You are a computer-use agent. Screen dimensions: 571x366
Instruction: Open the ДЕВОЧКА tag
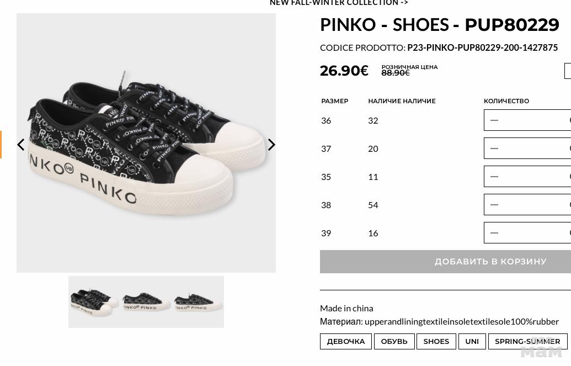click(345, 342)
